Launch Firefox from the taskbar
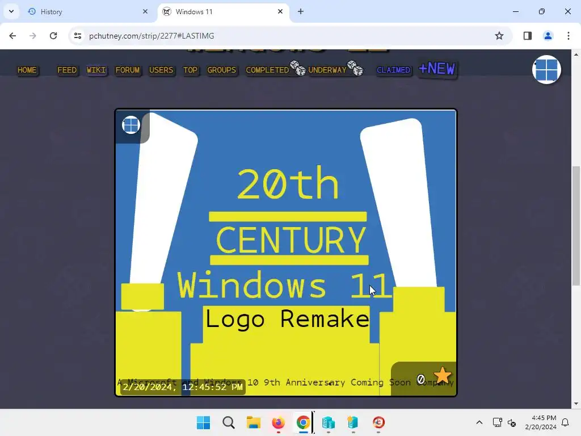The image size is (581, 436). click(x=279, y=422)
